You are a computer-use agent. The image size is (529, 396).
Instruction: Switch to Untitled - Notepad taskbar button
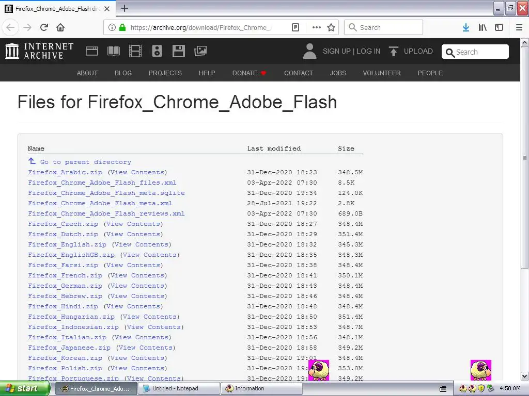(x=179, y=389)
